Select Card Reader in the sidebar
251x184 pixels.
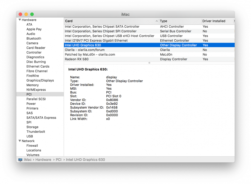pos(36,48)
